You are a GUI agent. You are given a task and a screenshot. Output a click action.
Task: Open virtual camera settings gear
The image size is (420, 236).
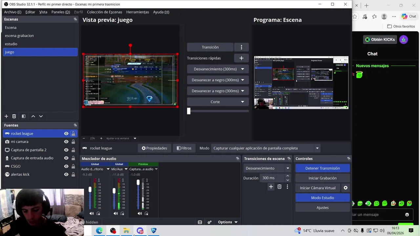tap(346, 188)
